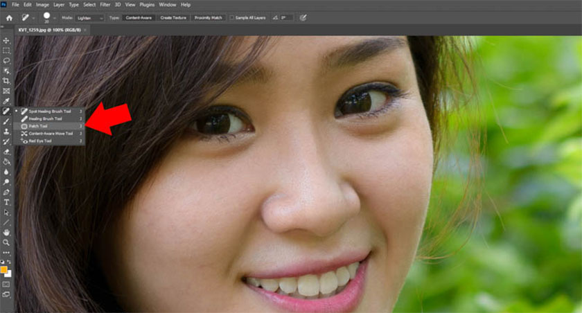Open the Image menu
This screenshot has width=582, height=313.
click(x=42, y=5)
